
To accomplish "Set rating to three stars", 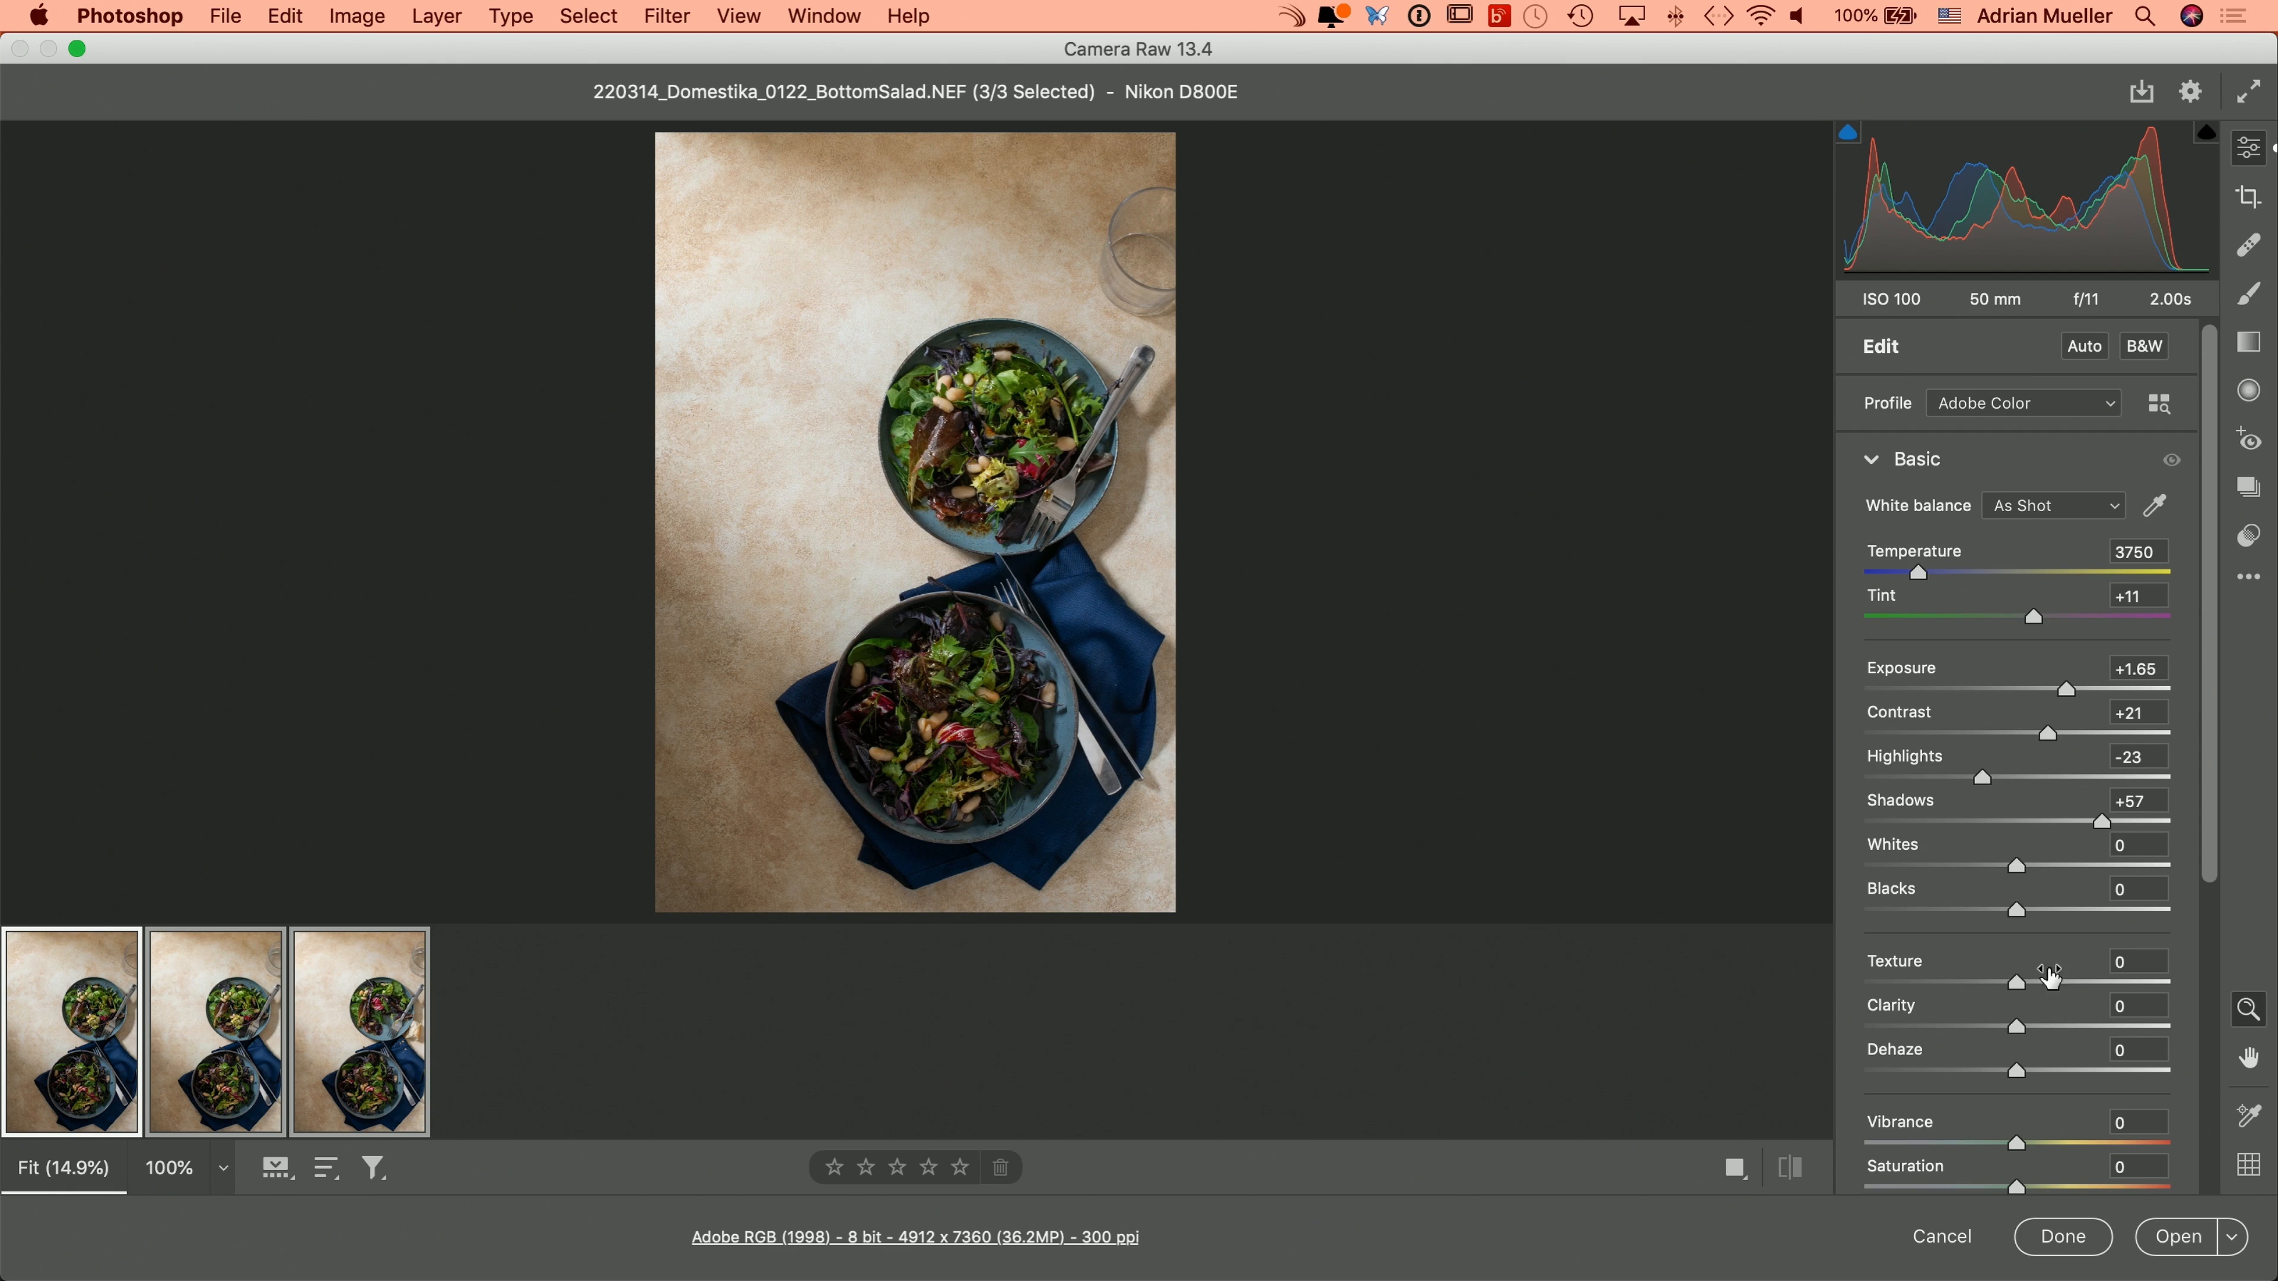I will tap(897, 1168).
